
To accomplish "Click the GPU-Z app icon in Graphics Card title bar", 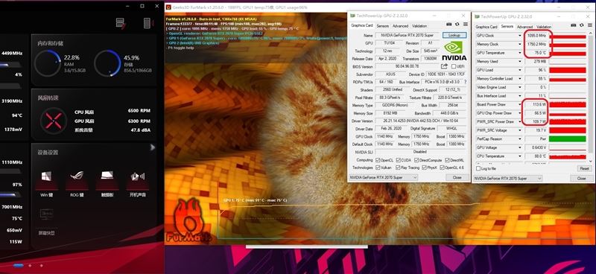I will (352, 16).
